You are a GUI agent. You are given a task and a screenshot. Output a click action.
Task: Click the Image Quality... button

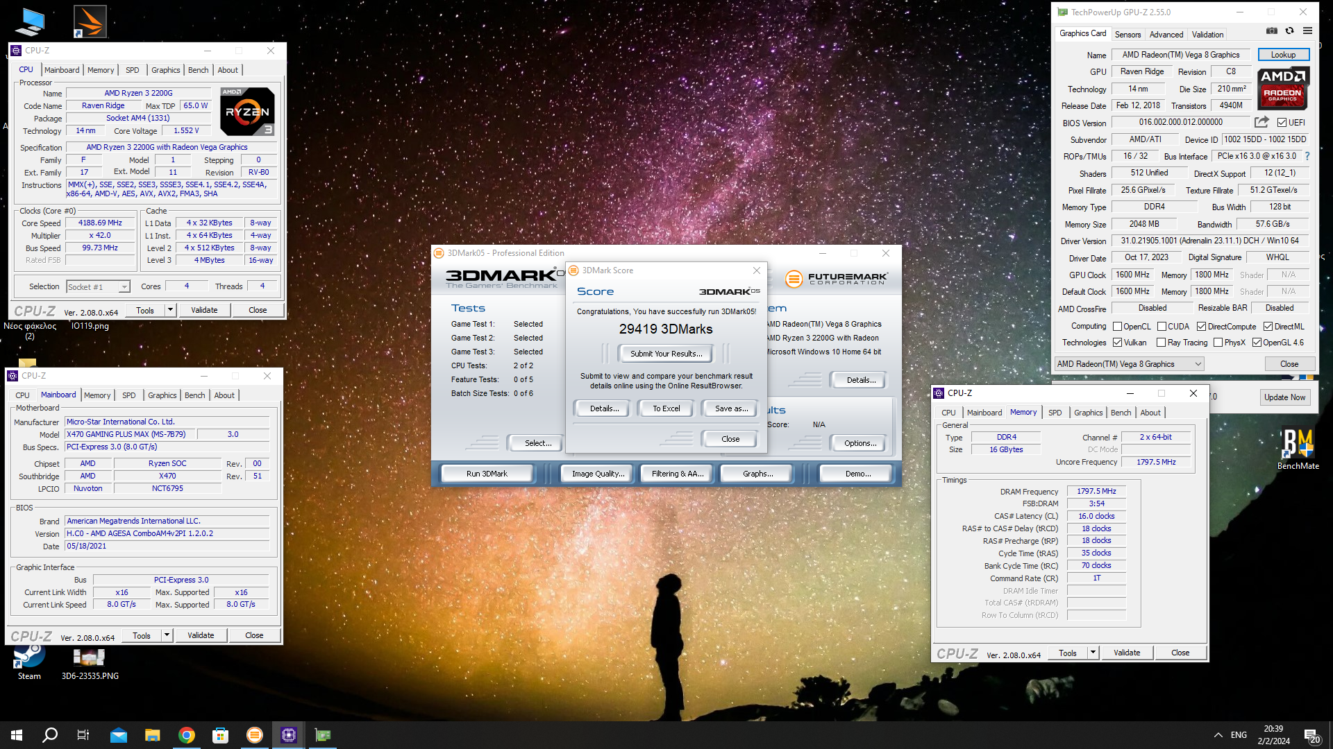click(x=598, y=474)
